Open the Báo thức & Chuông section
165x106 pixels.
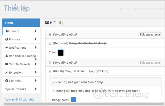[x=21, y=56]
